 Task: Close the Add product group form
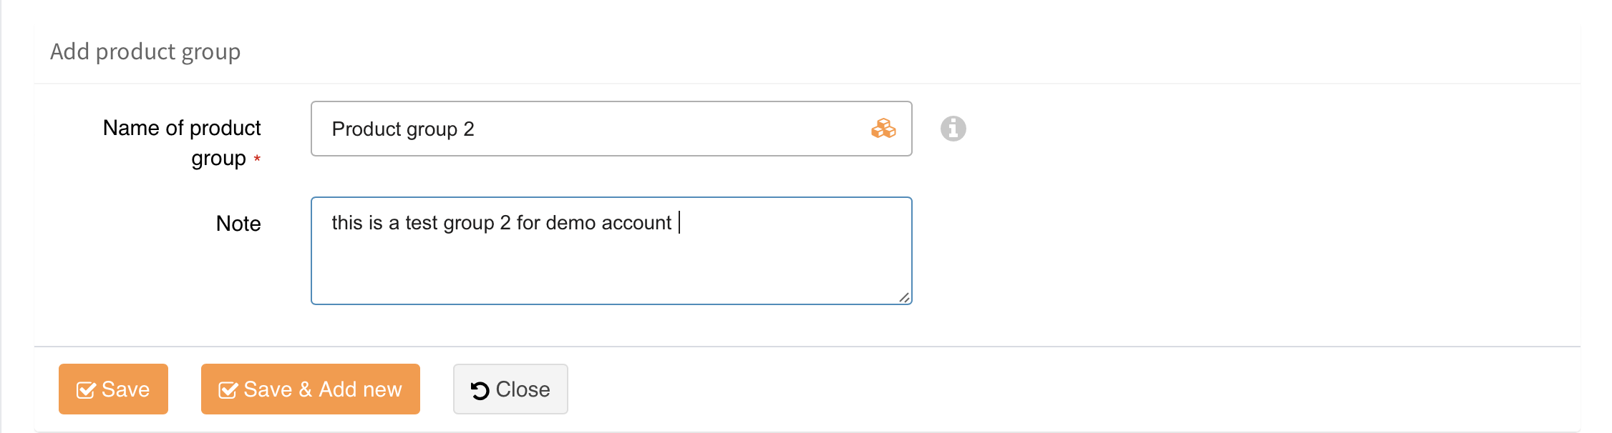510,389
